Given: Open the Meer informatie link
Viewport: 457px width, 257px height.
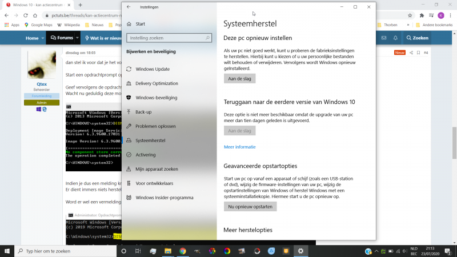Looking at the screenshot, I should [239, 147].
